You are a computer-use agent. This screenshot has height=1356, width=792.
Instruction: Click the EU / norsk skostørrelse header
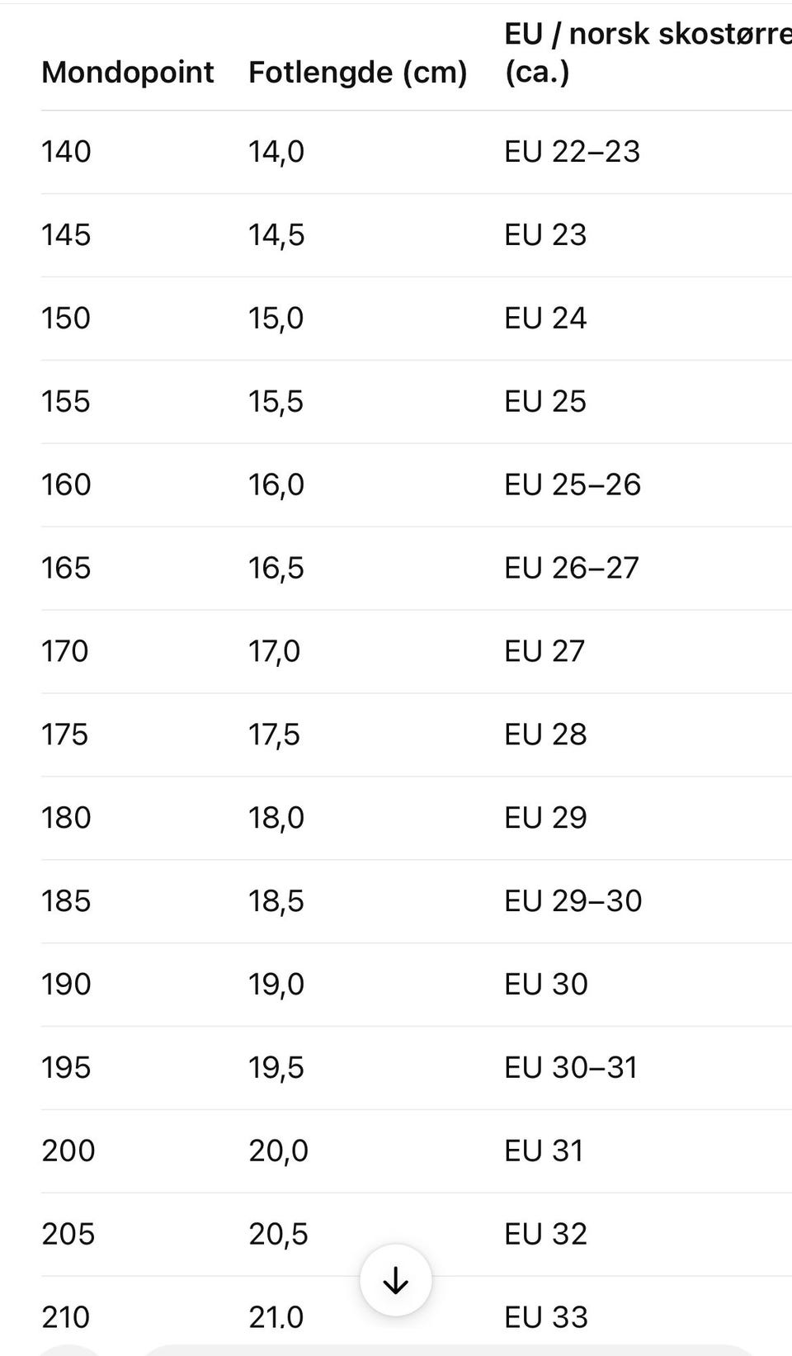click(x=647, y=53)
